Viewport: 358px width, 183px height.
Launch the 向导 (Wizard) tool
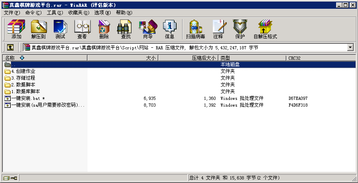pyautogui.click(x=148, y=29)
